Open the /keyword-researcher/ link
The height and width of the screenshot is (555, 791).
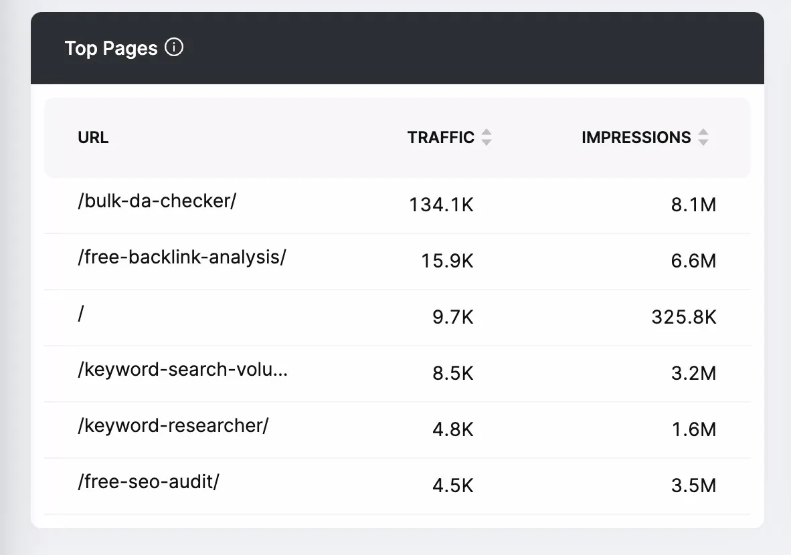(173, 426)
